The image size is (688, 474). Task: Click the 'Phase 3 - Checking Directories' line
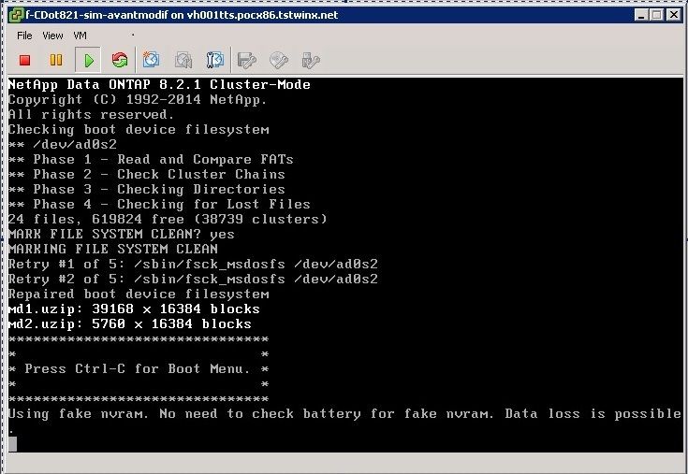click(x=147, y=189)
